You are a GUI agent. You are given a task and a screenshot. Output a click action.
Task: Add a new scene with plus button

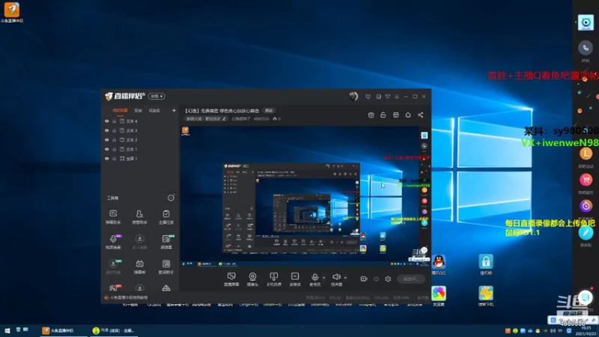pos(174,110)
